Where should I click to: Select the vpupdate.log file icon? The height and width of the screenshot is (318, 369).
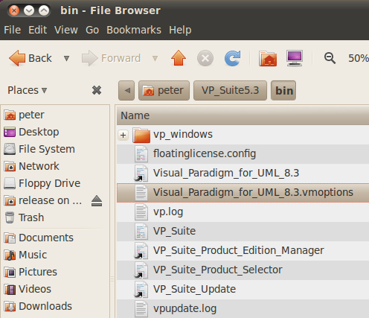click(x=141, y=309)
